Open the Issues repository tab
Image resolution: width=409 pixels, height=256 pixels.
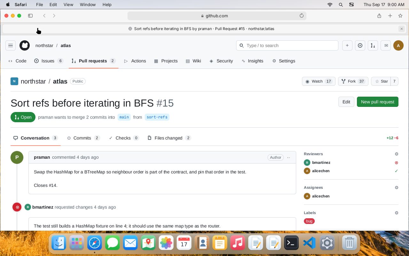coord(49,61)
